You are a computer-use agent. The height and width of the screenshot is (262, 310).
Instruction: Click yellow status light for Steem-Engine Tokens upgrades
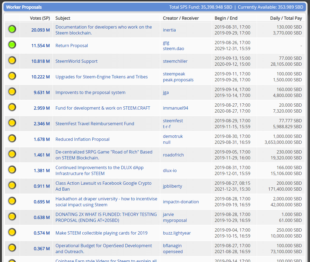click(12, 76)
